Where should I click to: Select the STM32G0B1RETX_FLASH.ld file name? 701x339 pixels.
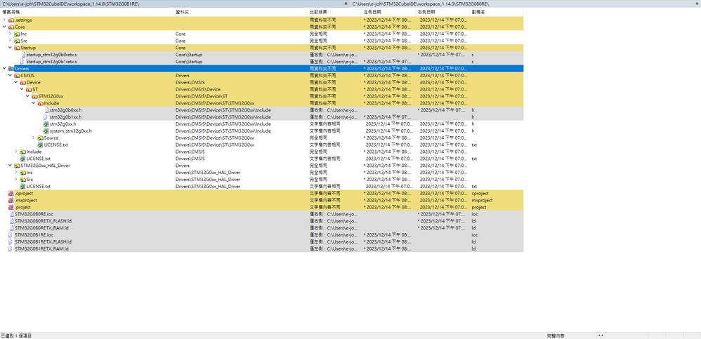click(43, 241)
